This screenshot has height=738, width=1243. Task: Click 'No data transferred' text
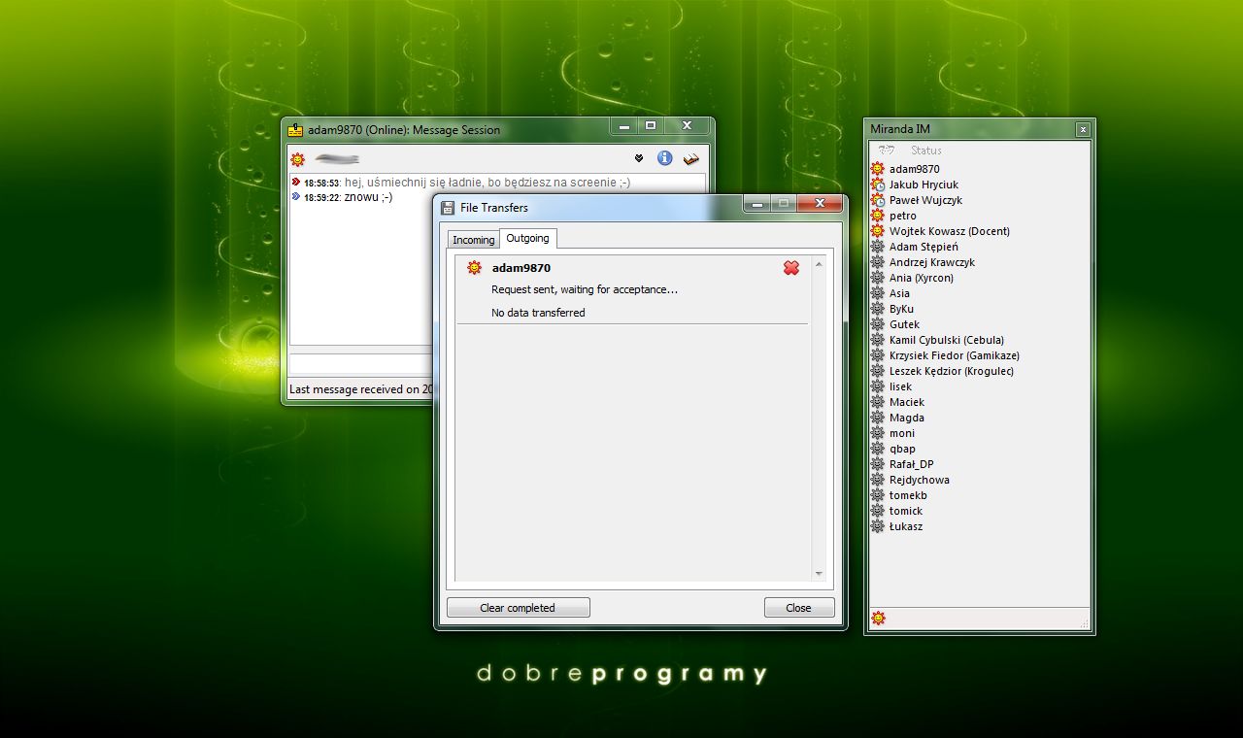[x=538, y=313]
